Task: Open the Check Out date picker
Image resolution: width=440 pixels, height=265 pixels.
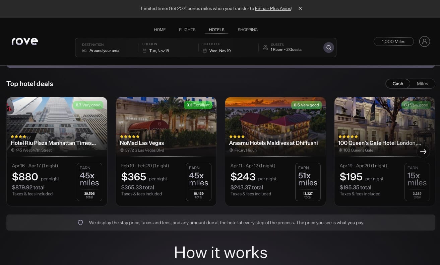Action: click(228, 48)
